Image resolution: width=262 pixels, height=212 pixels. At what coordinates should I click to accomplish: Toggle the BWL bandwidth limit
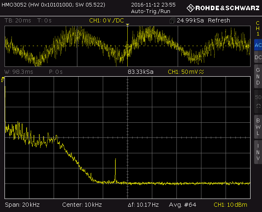(257, 127)
